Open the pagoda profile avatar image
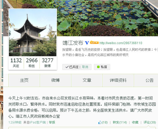Viewport: 158px width, 129px height. [x=33, y=32]
